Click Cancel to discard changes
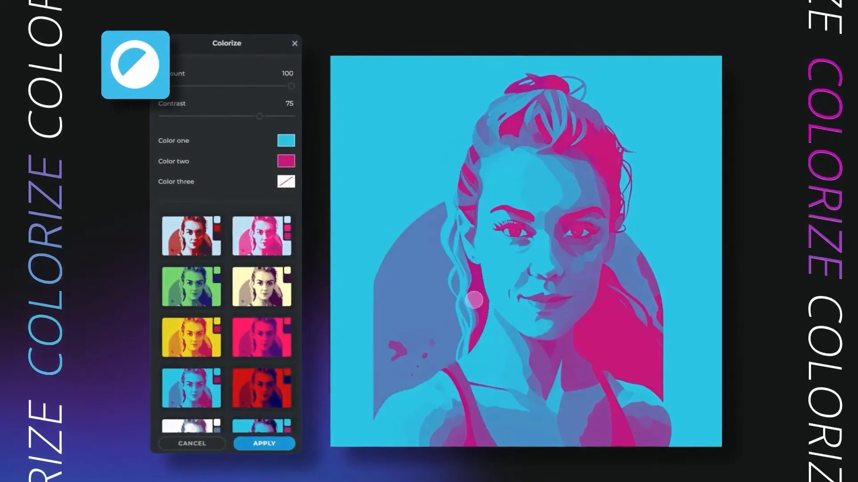Screen dimensions: 858x482 click(x=191, y=443)
